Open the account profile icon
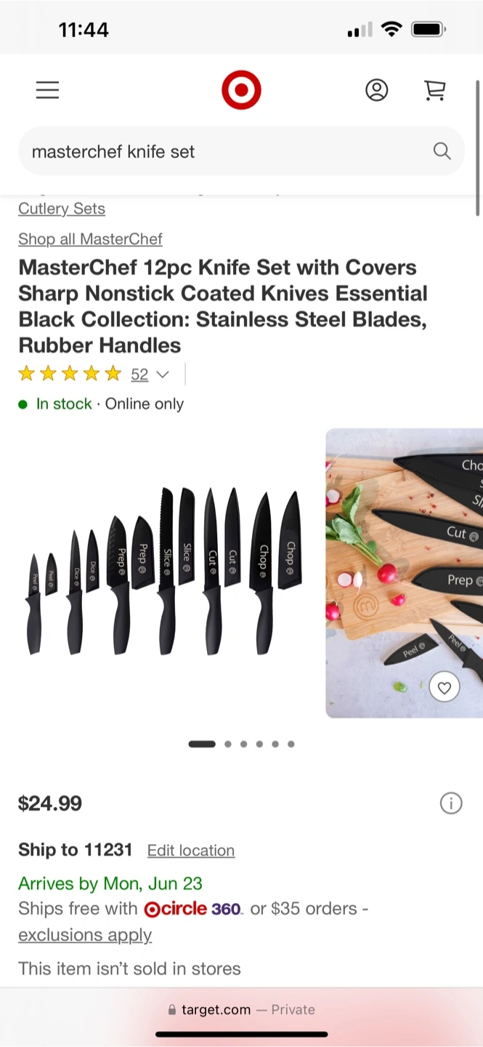Image resolution: width=483 pixels, height=1047 pixels. 376,90
